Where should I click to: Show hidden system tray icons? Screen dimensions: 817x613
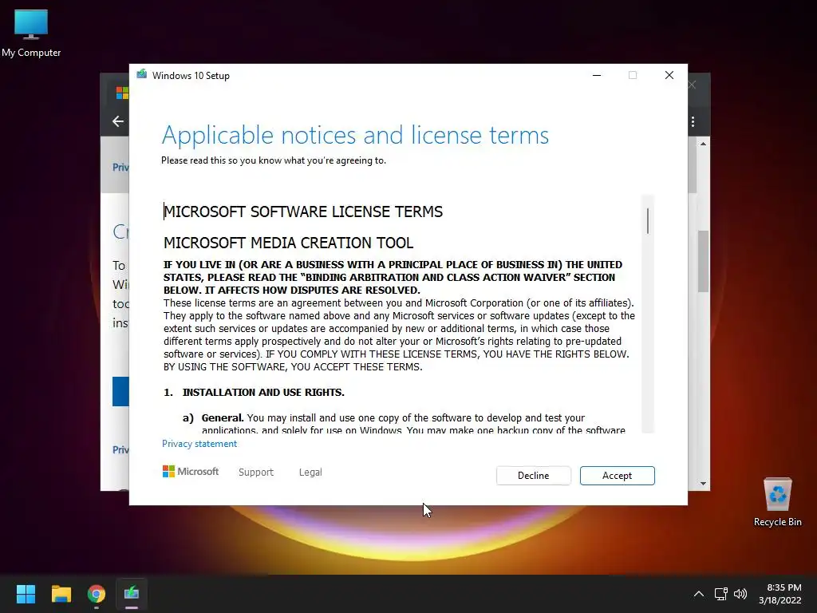[x=699, y=594]
